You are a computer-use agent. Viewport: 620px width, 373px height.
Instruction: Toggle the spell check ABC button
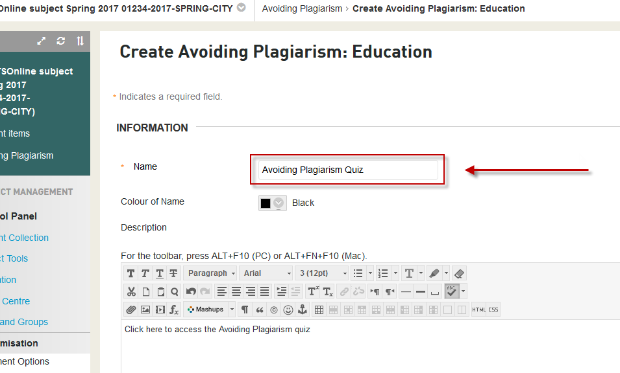[x=452, y=291]
